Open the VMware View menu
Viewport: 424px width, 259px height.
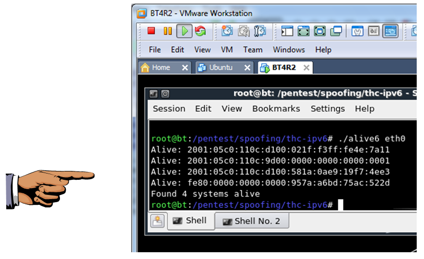click(x=202, y=50)
